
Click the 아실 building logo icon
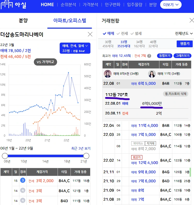7,4
